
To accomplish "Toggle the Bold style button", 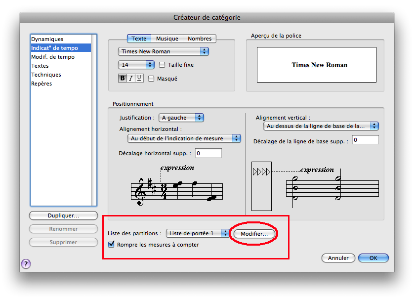I will [x=123, y=78].
